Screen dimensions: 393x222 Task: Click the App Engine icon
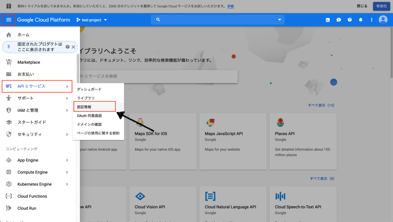point(9,160)
